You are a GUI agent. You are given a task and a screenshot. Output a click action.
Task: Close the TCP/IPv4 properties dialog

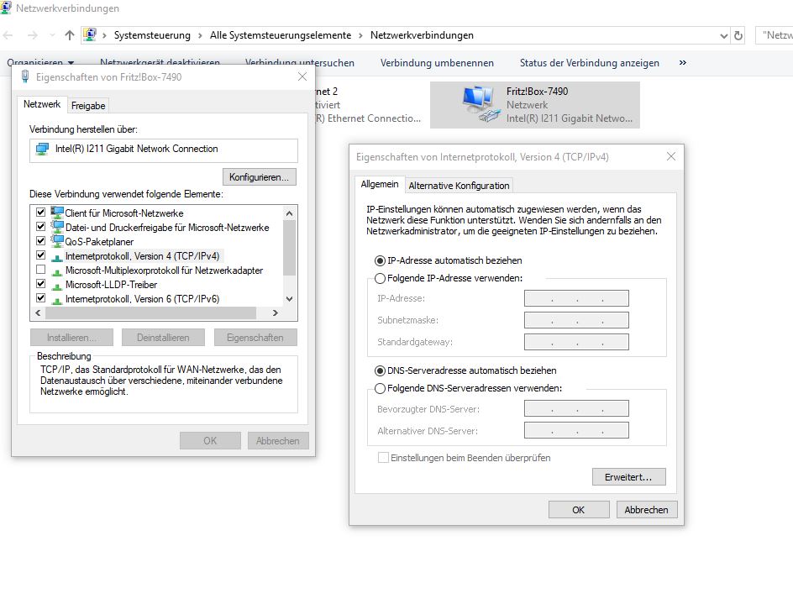pos(671,156)
